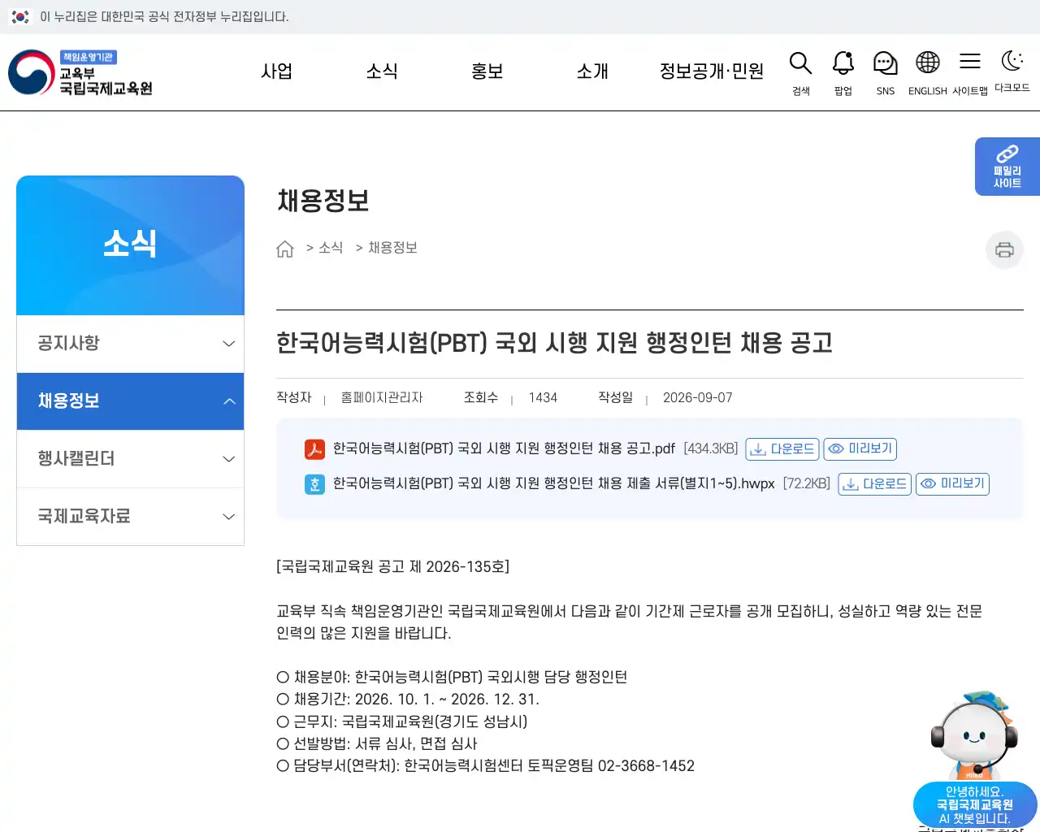The width and height of the screenshot is (1040, 832).
Task: Click the PDF file icon
Action: coord(314,449)
